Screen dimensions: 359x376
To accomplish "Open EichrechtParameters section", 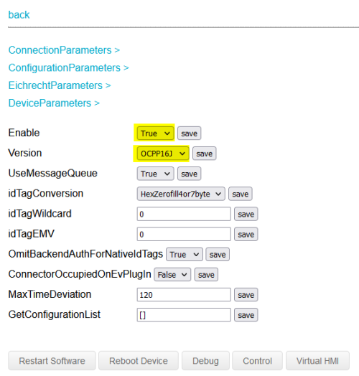I will 60,85.
